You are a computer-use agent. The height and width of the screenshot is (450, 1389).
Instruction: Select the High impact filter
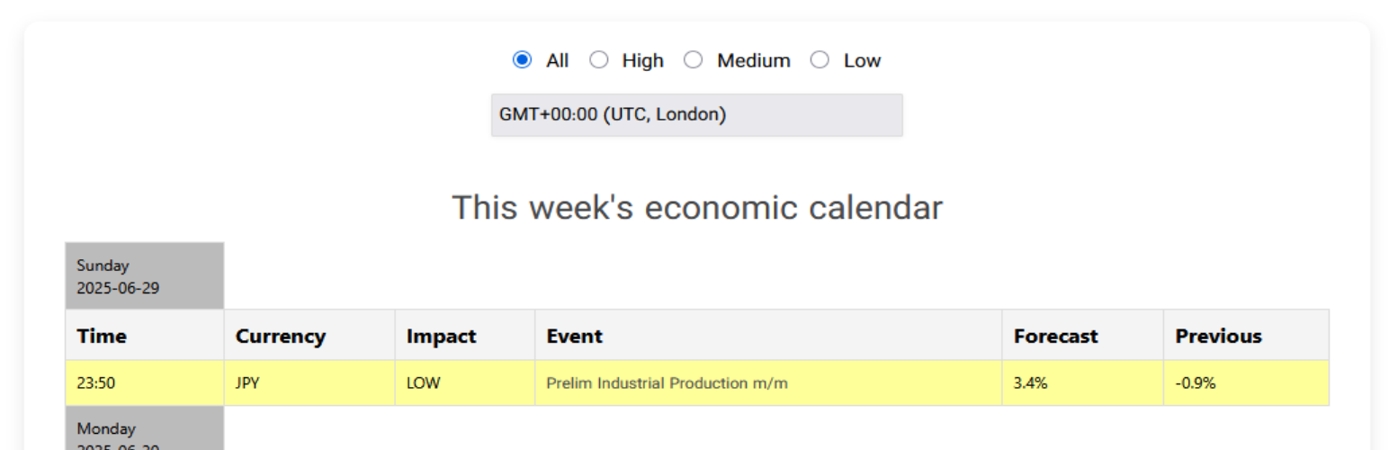(599, 60)
